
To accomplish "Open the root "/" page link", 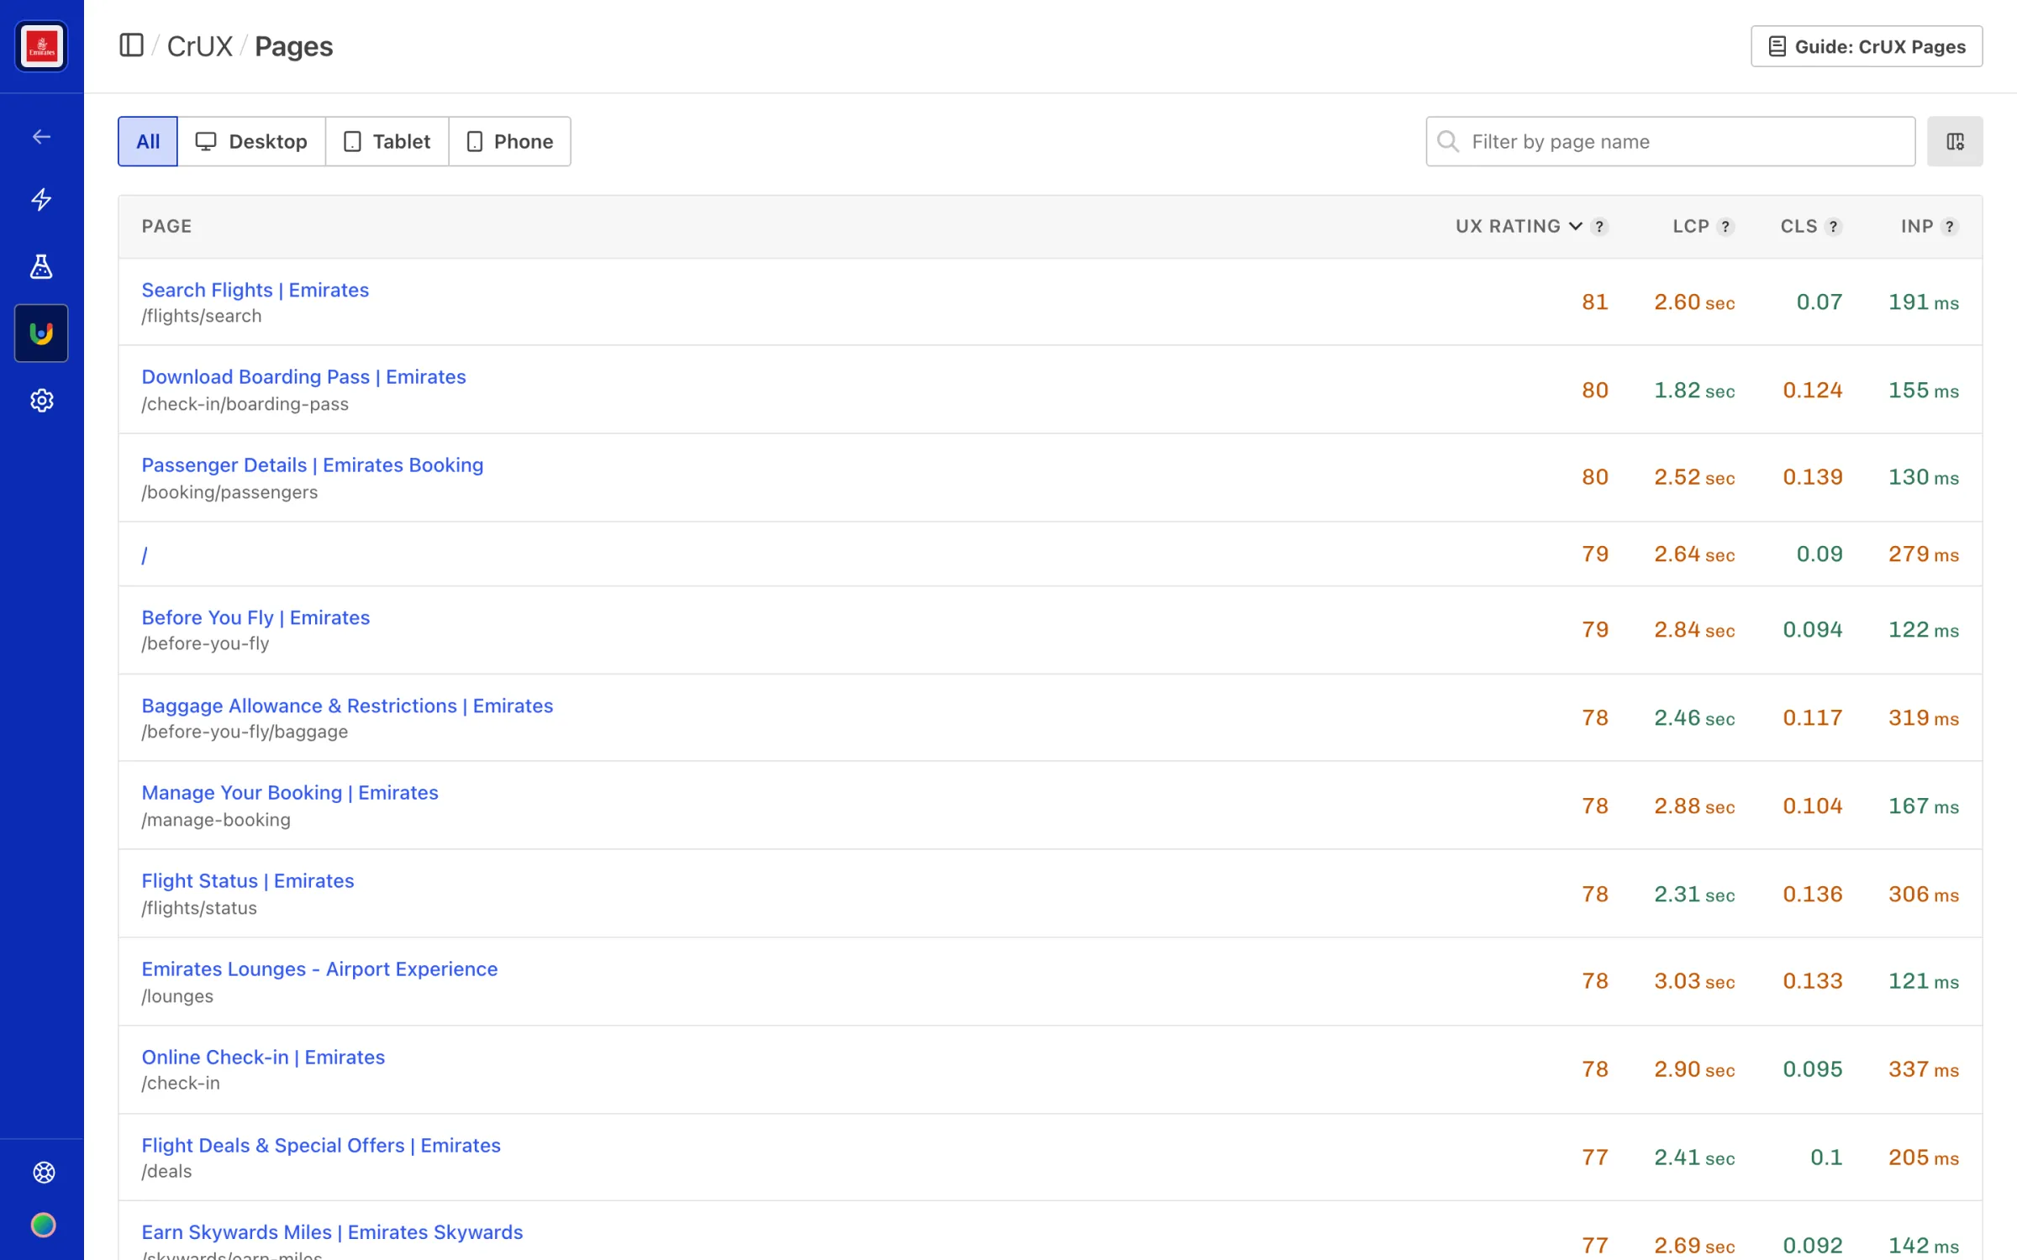I will pyautogui.click(x=145, y=555).
